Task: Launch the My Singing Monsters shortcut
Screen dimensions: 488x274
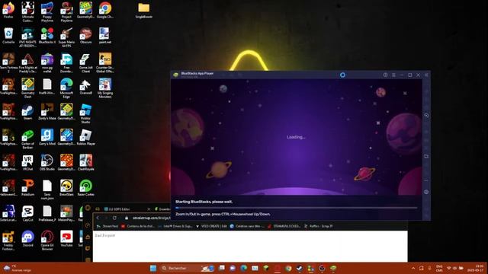Action: 105,88
